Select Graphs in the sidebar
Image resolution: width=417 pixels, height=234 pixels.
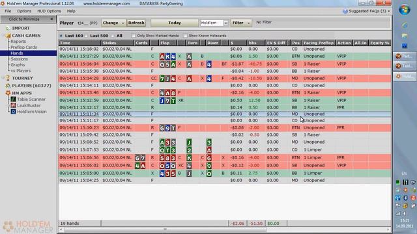(18, 65)
